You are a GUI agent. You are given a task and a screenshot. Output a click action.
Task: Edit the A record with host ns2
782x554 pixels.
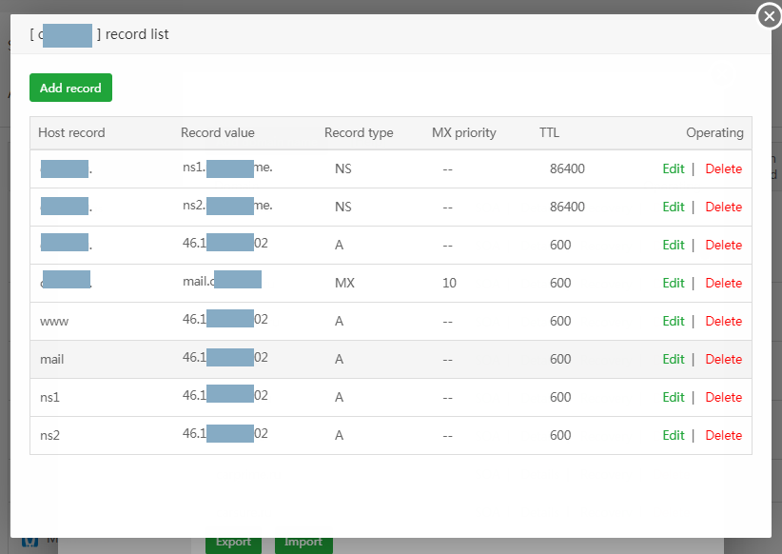(673, 435)
